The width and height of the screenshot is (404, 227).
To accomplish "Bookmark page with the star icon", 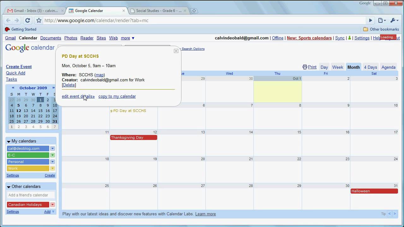I will click(39, 20).
